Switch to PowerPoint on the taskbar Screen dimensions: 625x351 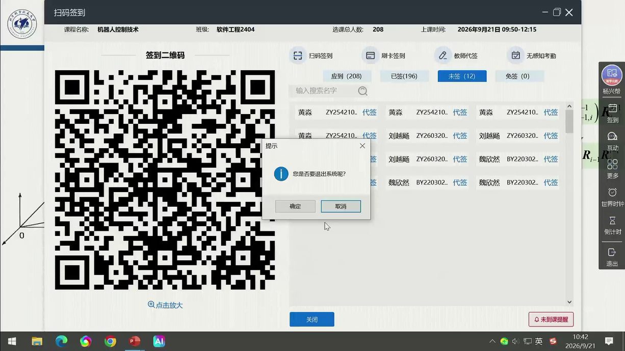[135, 341]
